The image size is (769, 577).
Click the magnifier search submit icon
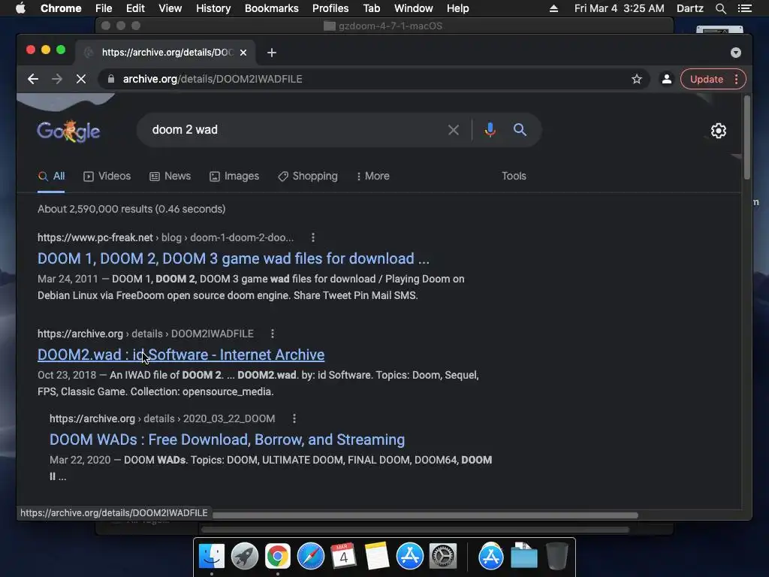(520, 130)
